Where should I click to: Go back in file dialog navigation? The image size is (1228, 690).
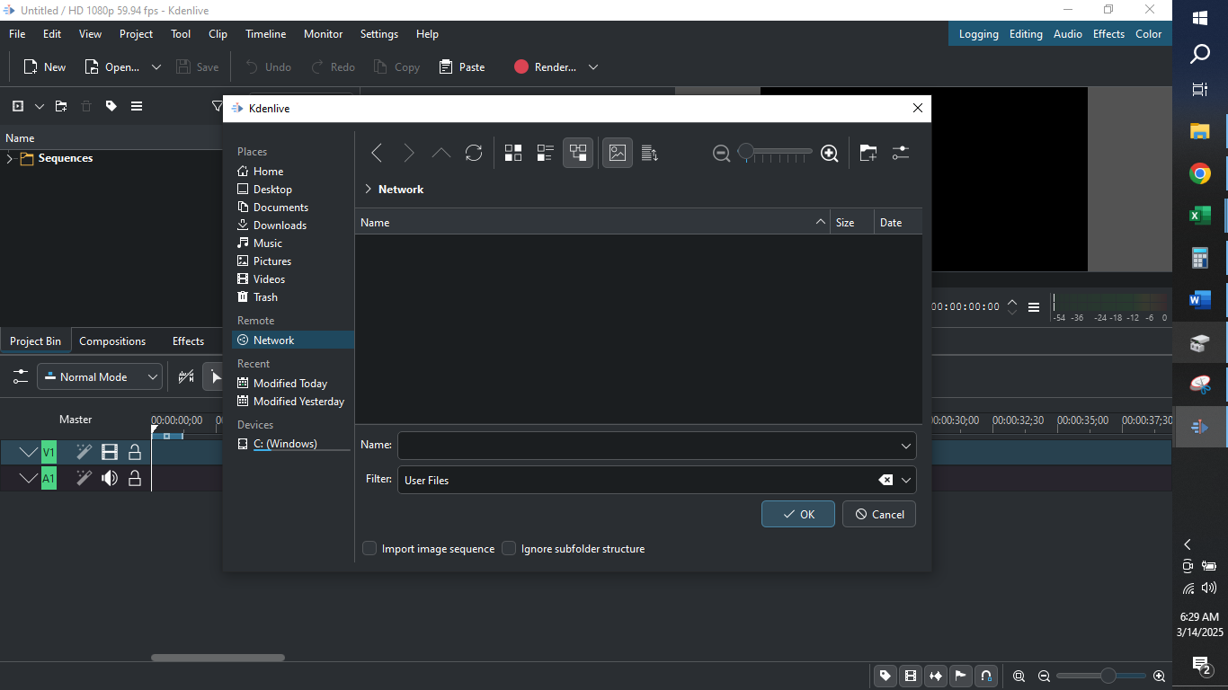click(377, 154)
